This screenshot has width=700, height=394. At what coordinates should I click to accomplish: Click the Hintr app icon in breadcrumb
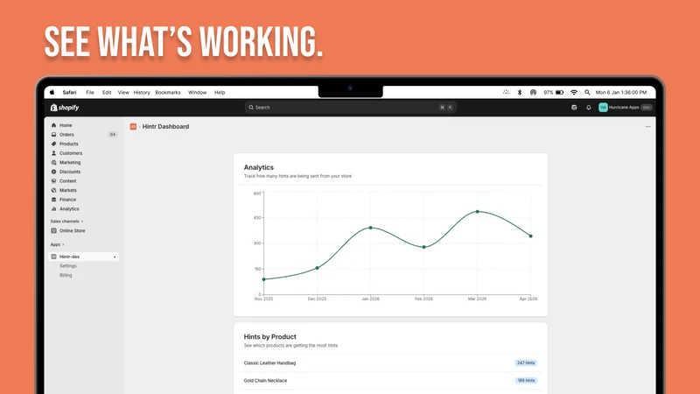pyautogui.click(x=133, y=127)
